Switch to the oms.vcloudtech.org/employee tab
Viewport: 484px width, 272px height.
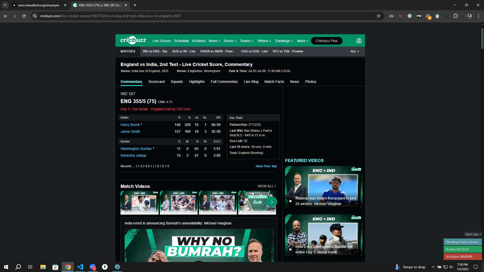(x=39, y=5)
